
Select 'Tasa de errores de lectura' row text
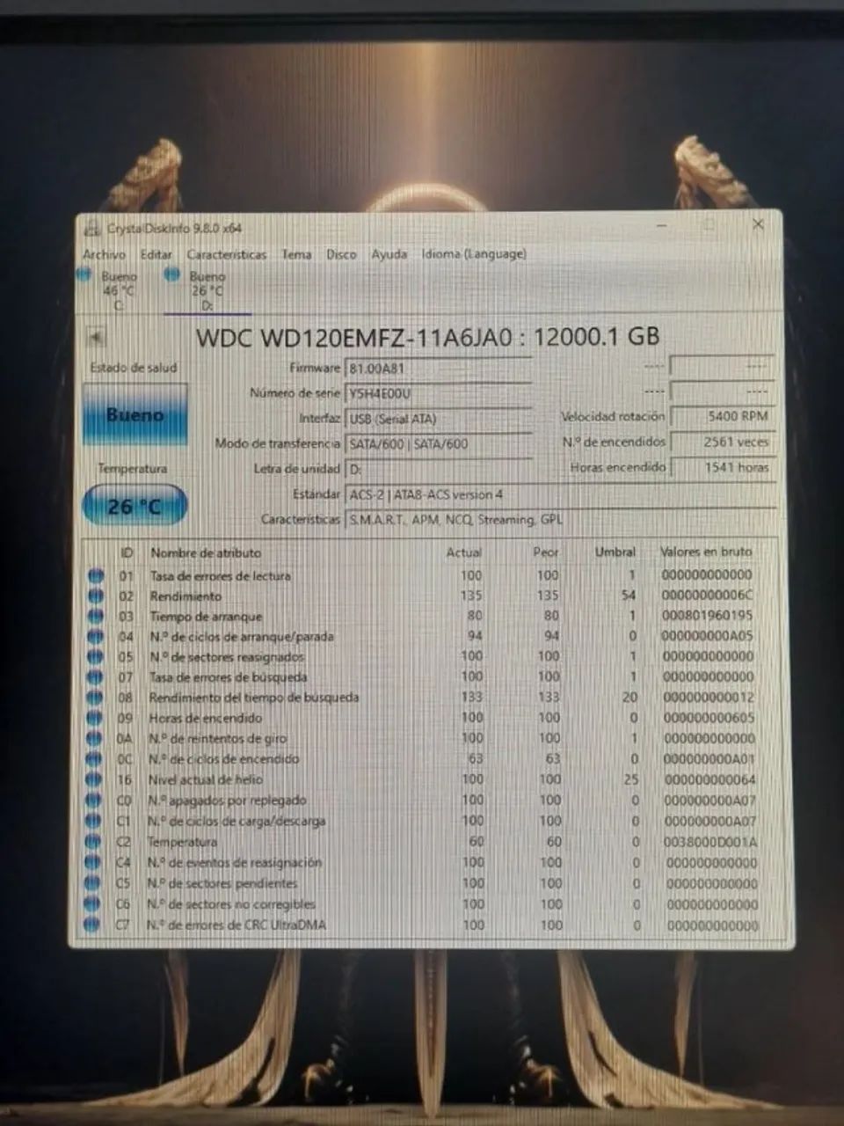tap(220, 576)
